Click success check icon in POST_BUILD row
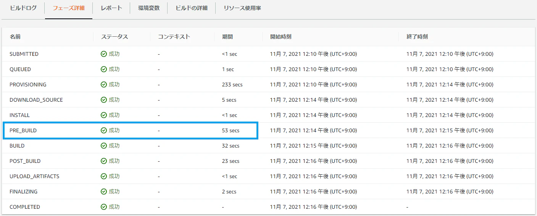Image resolution: width=537 pixels, height=216 pixels. pos(104,161)
